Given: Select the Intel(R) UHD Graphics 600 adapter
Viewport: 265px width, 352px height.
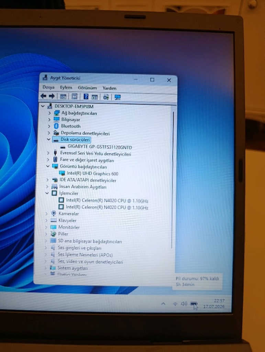Looking at the screenshot, I should pos(92,174).
